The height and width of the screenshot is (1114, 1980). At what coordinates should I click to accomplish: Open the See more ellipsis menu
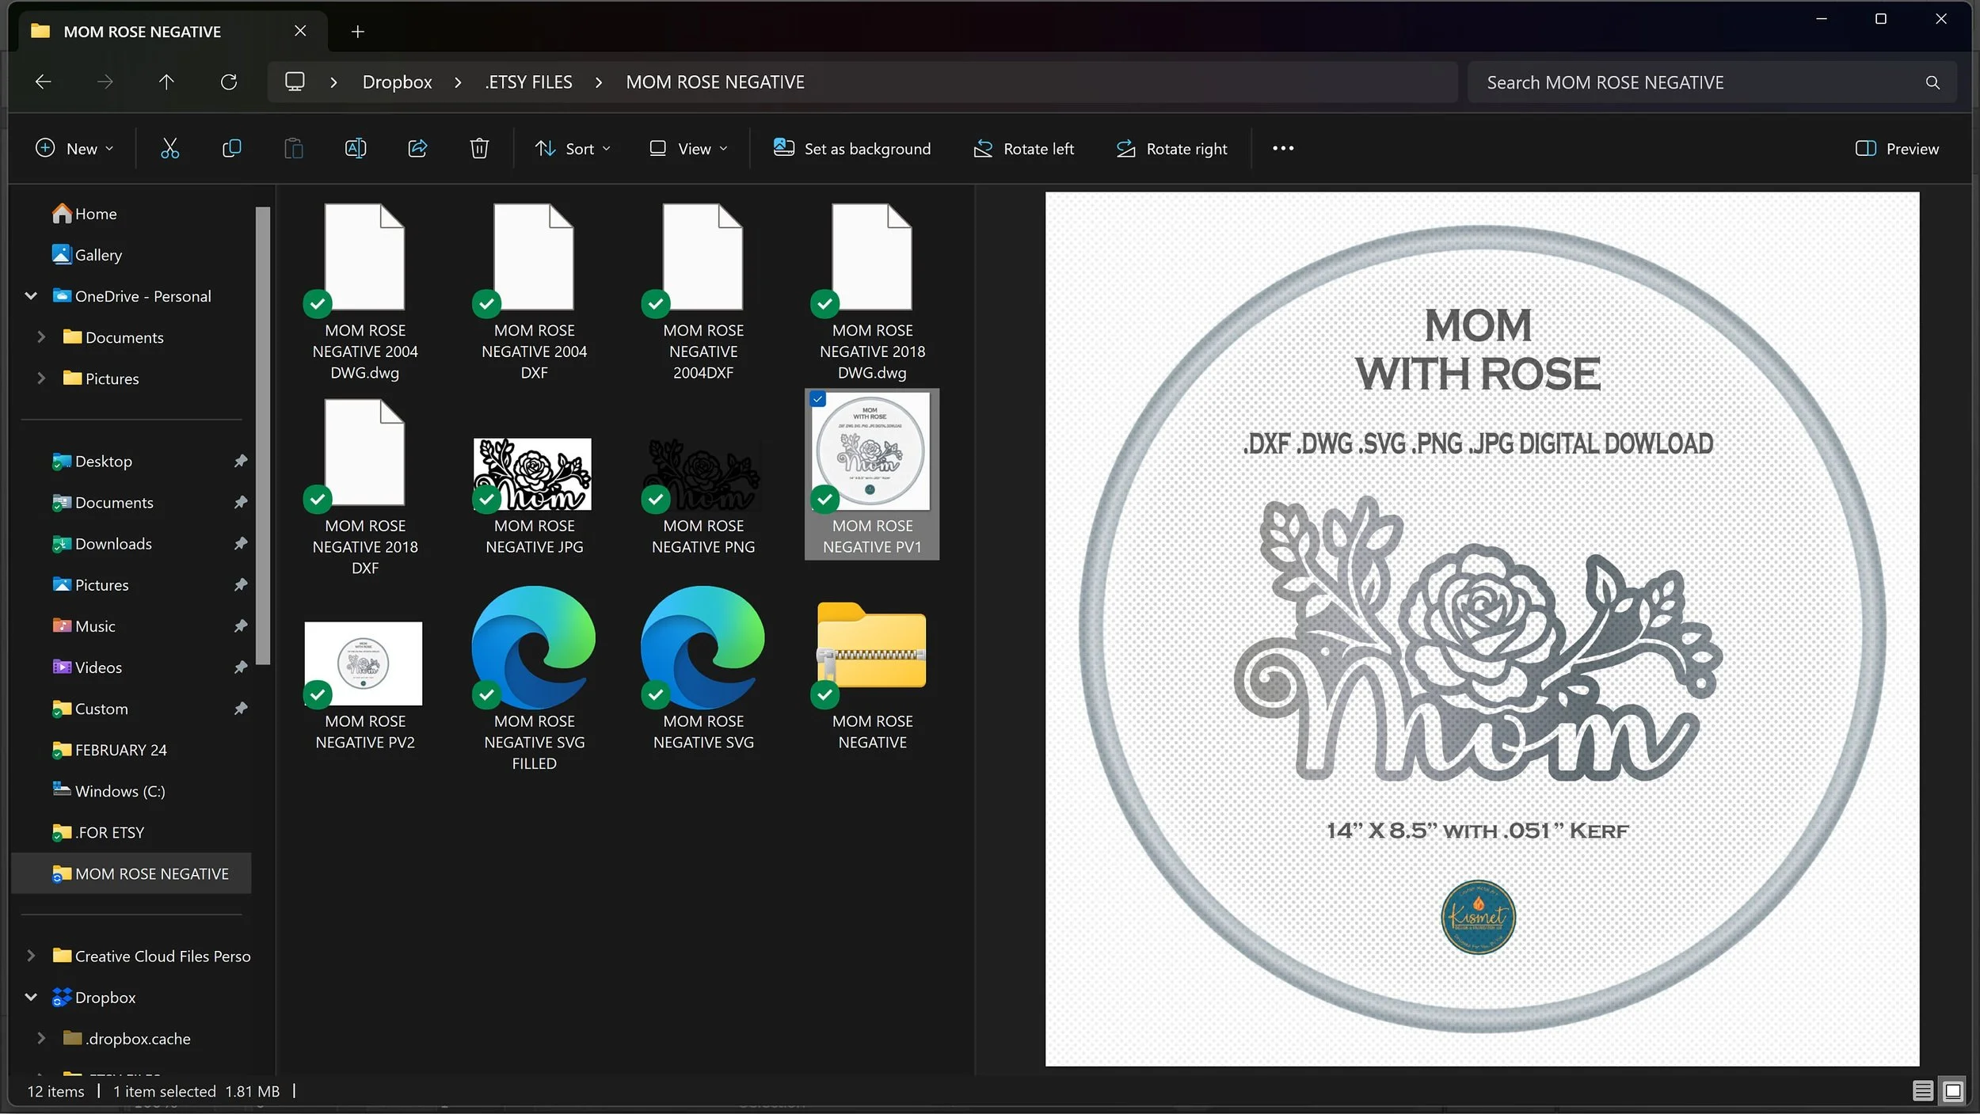tap(1282, 148)
